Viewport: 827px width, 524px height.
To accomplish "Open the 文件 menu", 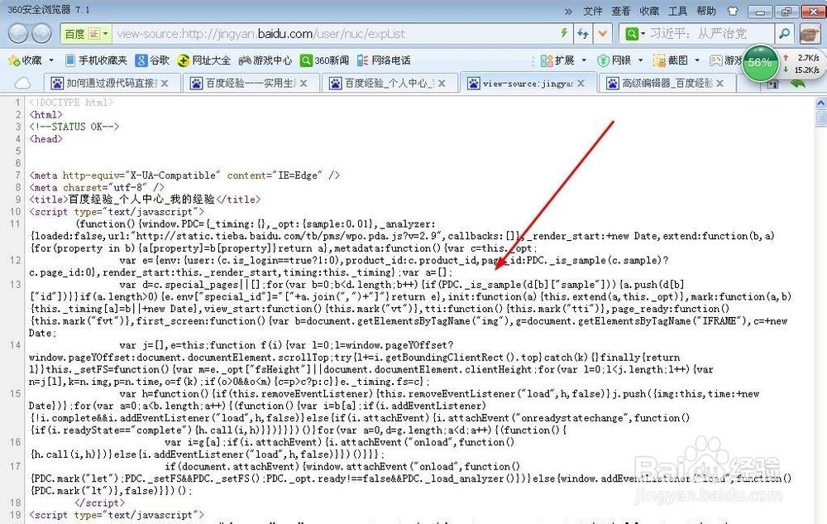I will (x=592, y=11).
